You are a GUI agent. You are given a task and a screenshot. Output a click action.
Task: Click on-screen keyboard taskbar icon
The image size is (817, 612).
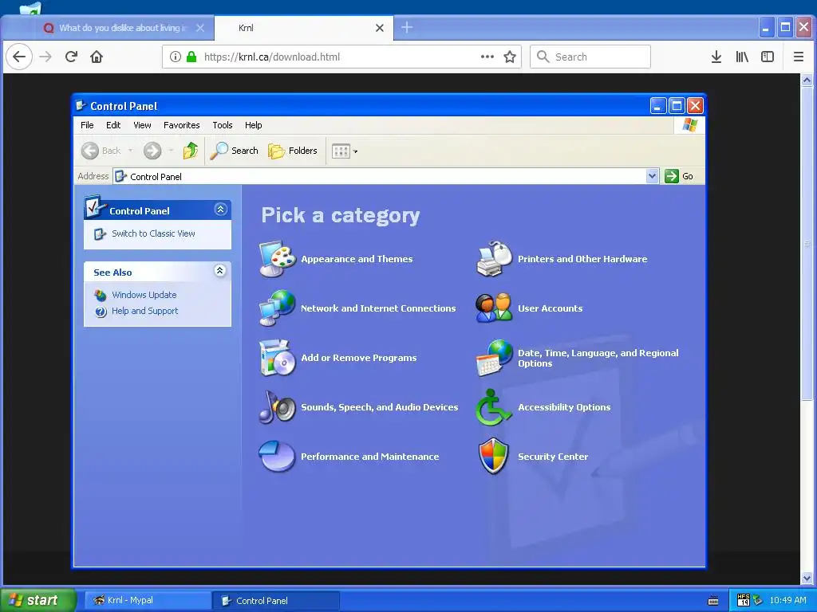(713, 601)
